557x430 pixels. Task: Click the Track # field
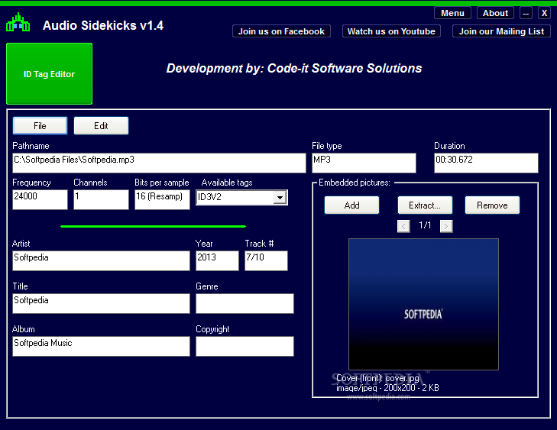click(266, 260)
